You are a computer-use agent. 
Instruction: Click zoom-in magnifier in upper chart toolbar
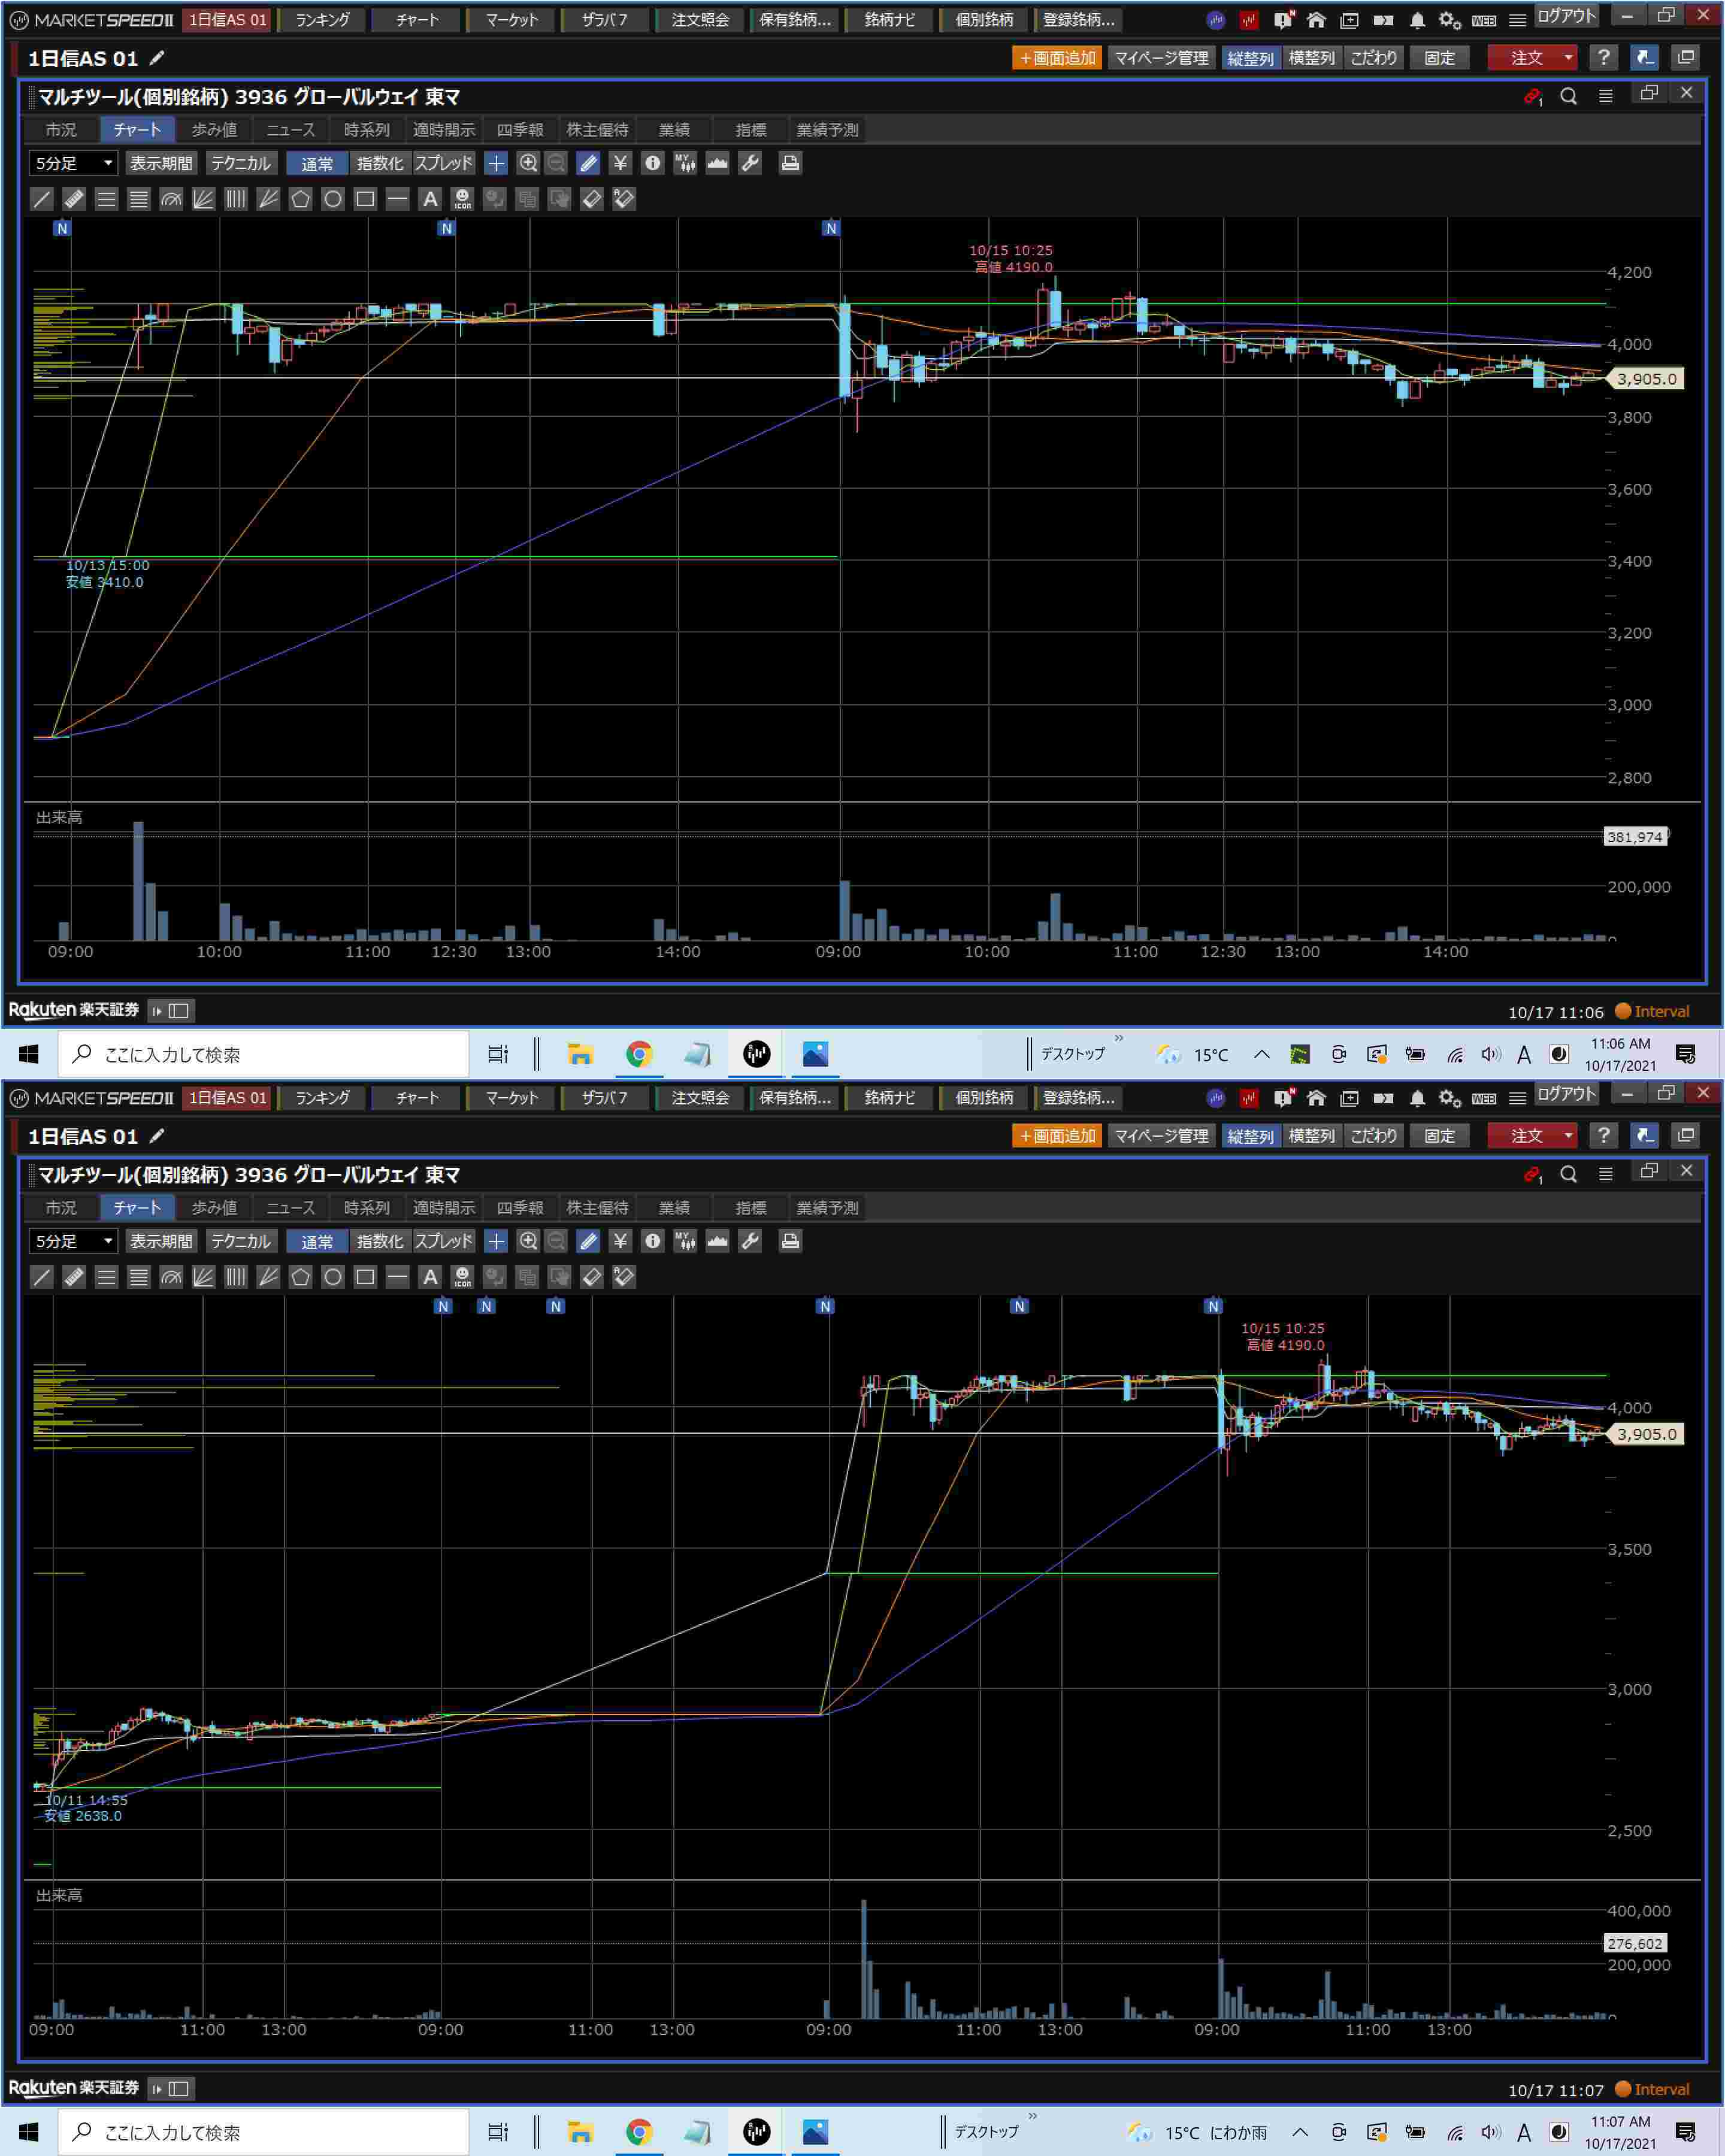click(x=528, y=163)
